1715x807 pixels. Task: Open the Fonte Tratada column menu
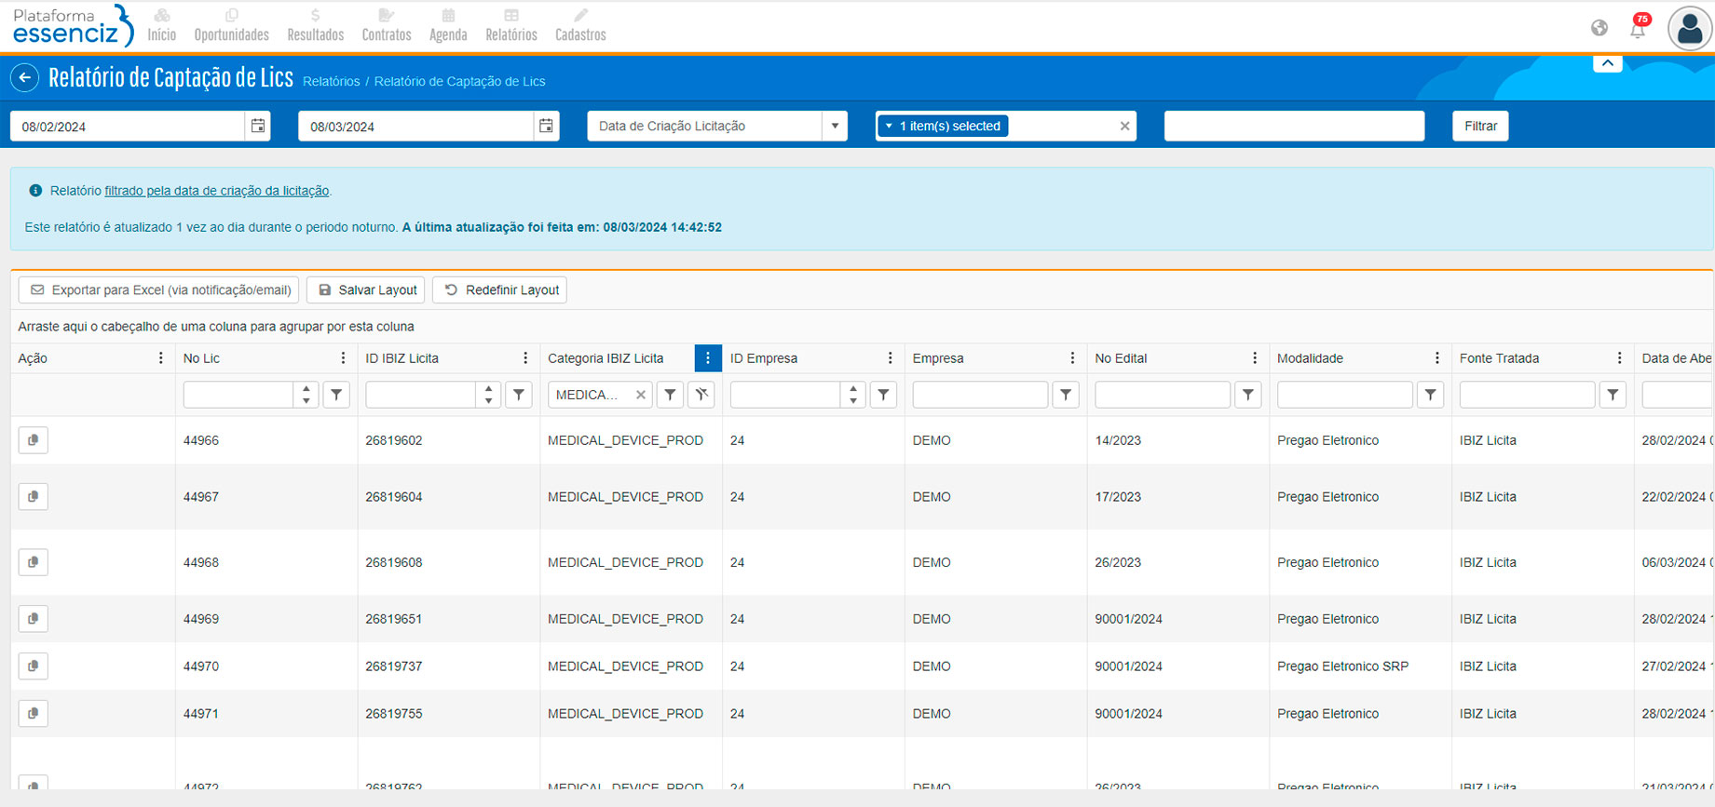pyautogui.click(x=1620, y=358)
